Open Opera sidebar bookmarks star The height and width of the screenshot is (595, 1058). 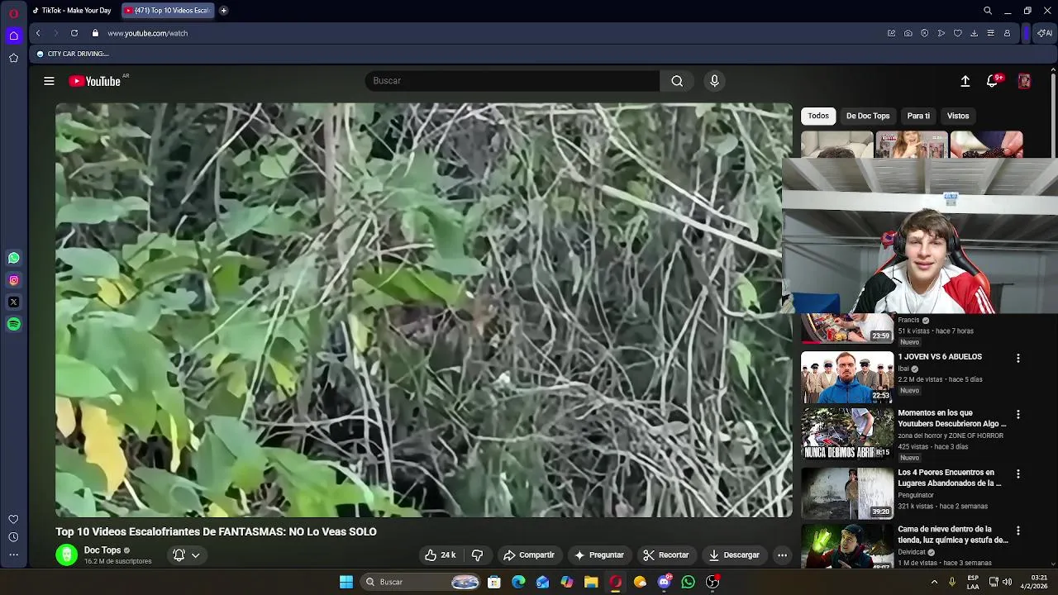pos(13,58)
